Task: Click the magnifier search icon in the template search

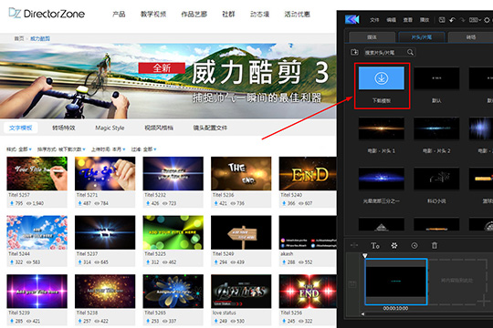Action: coord(410,52)
